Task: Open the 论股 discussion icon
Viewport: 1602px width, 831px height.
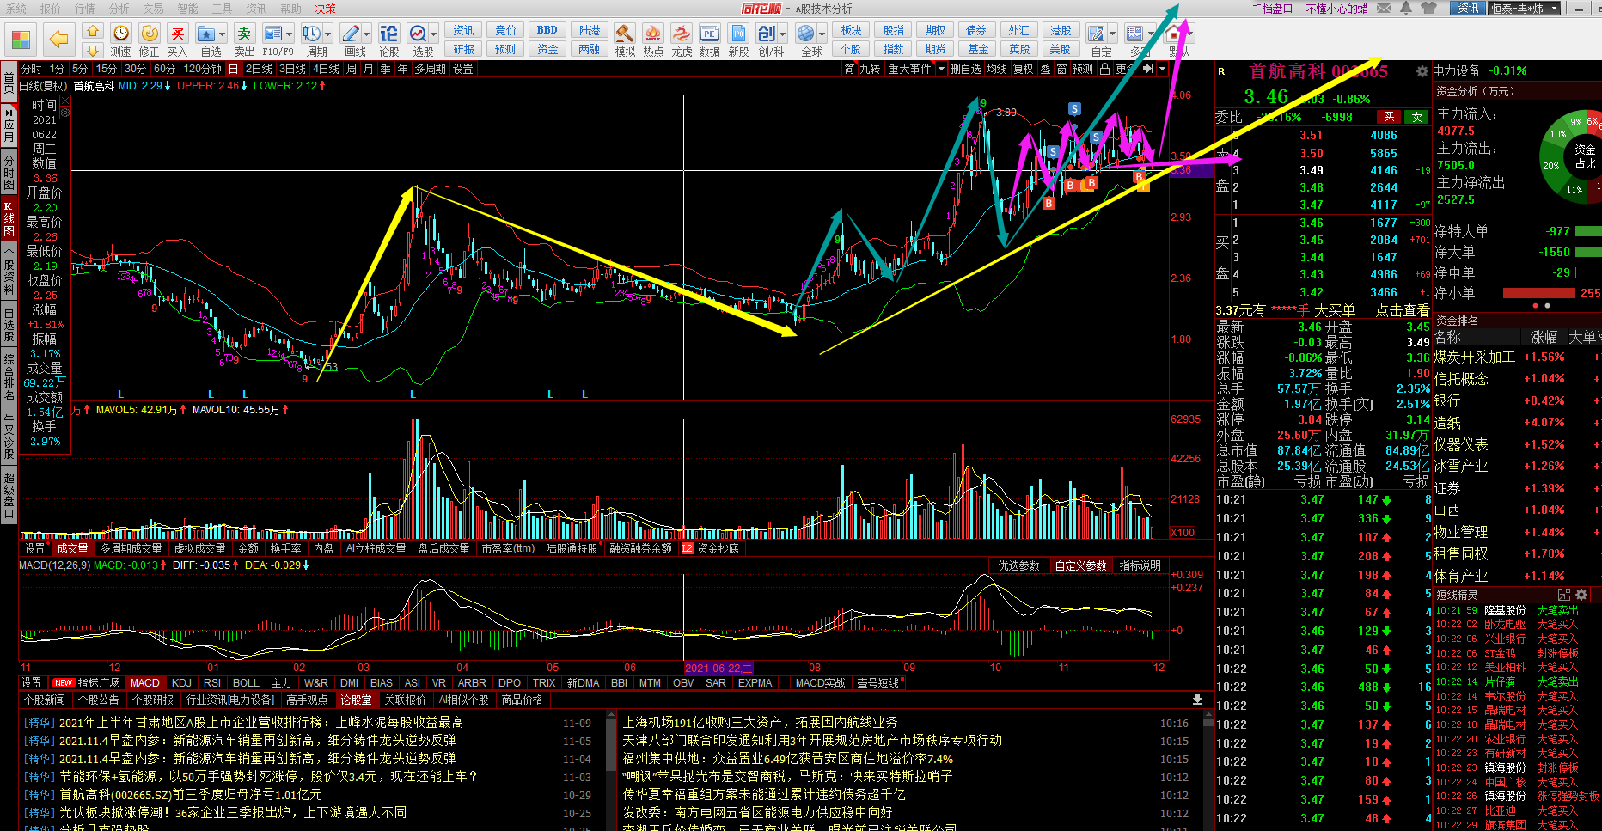Action: tap(389, 34)
